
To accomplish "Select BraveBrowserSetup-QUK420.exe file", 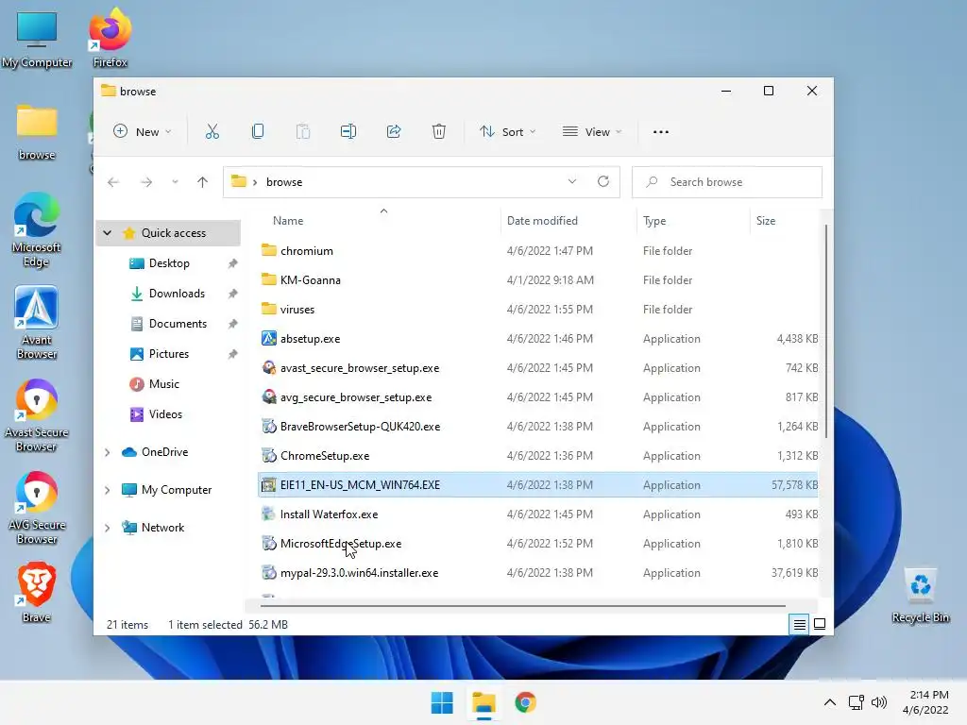I will pyautogui.click(x=537, y=427).
